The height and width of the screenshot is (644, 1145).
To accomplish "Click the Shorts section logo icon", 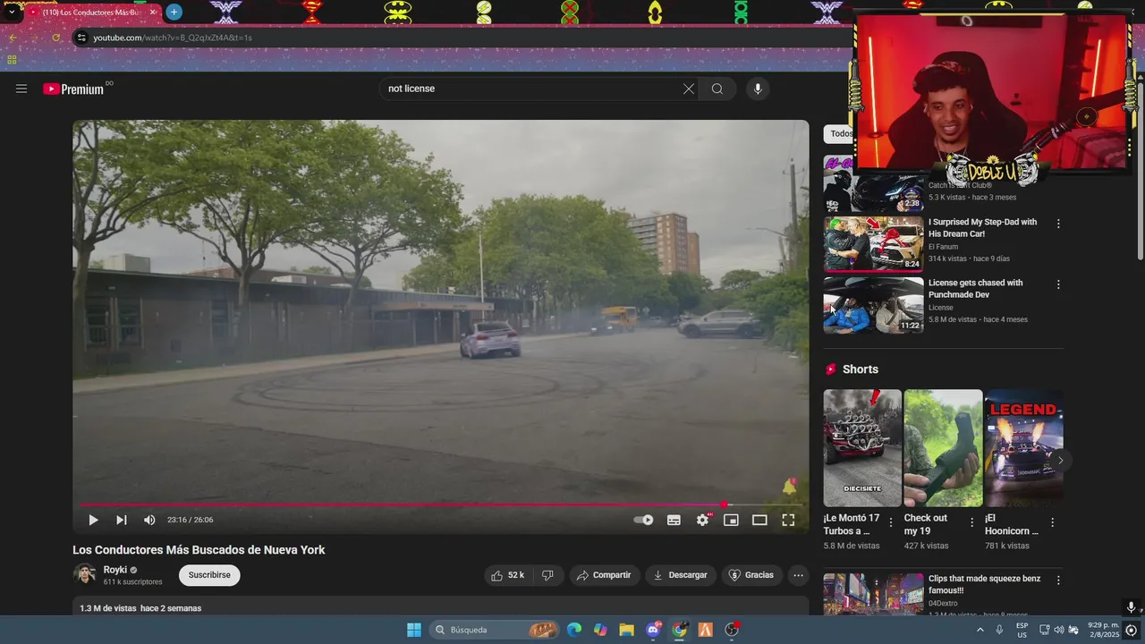I will 831,369.
